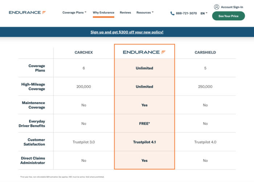The image size is (254, 182).
Task: Click the Trustpilot 4.1 rating cell
Action: [x=144, y=142]
